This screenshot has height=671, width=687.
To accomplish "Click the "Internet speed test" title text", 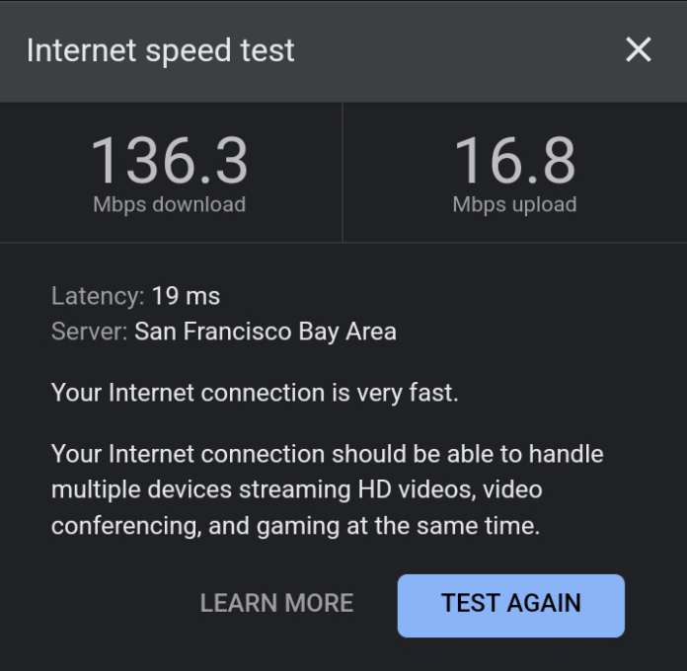I will tap(160, 50).
